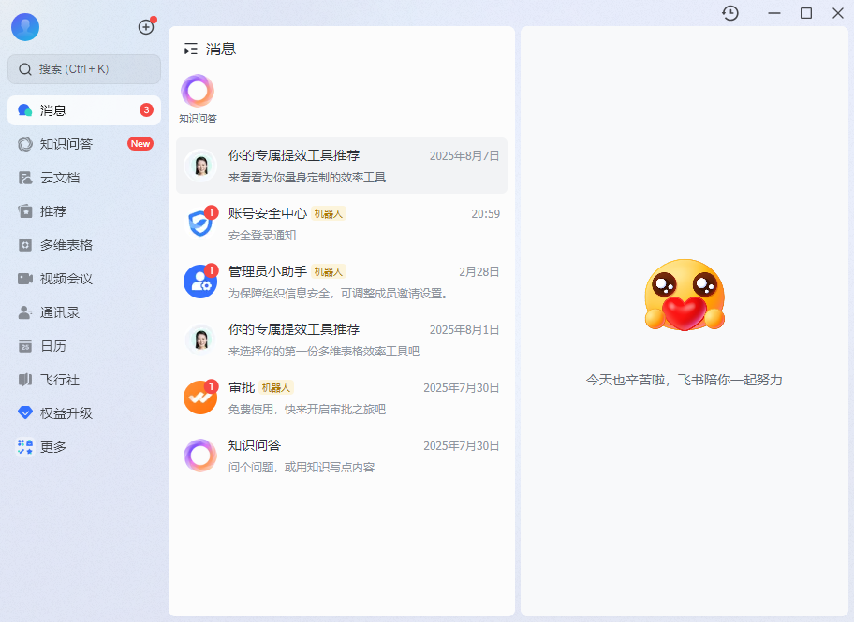Click the 20:59 timestamp

[485, 214]
